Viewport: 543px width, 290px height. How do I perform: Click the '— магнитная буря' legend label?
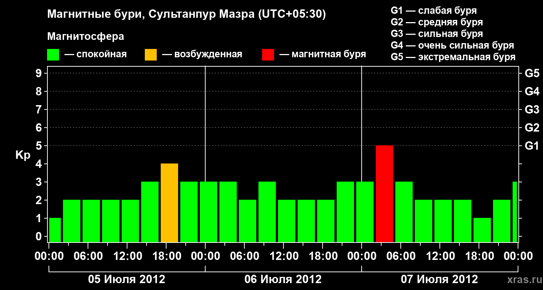tap(323, 54)
